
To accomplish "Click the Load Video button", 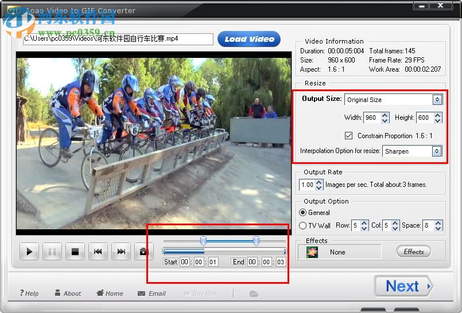I will (x=249, y=39).
